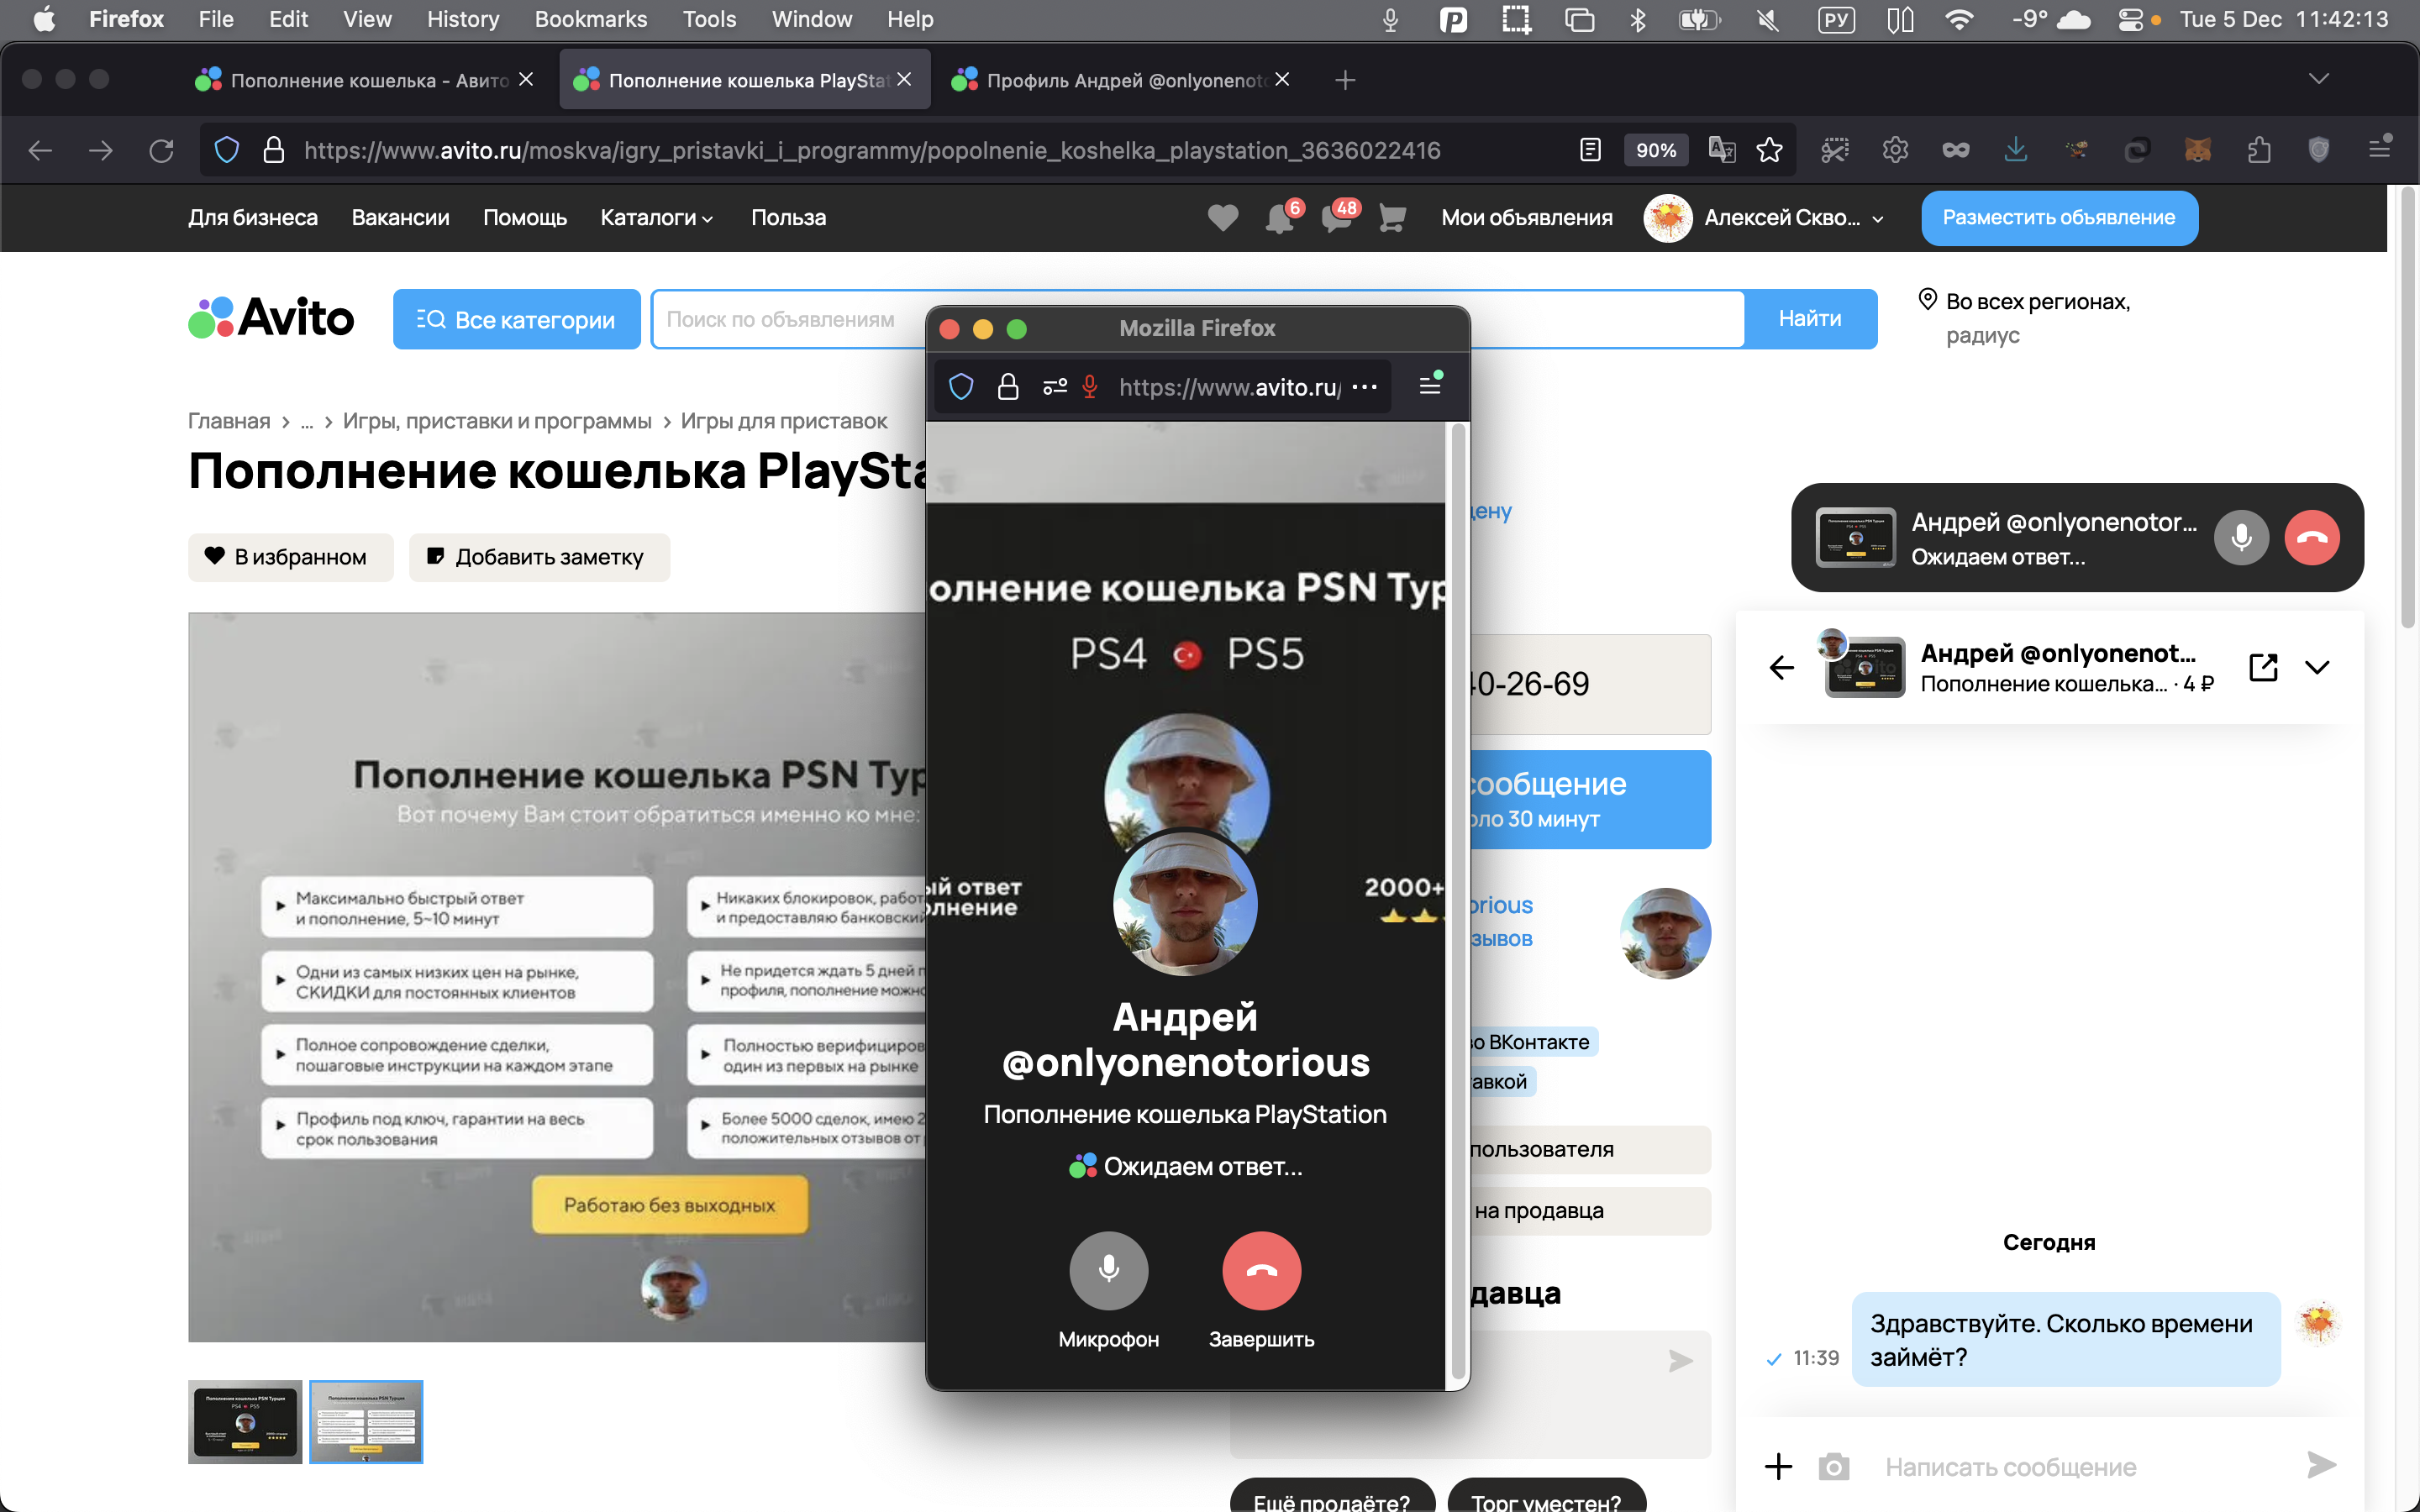Collapse chat panel with the chevron
The image size is (2420, 1512).
point(2317,667)
